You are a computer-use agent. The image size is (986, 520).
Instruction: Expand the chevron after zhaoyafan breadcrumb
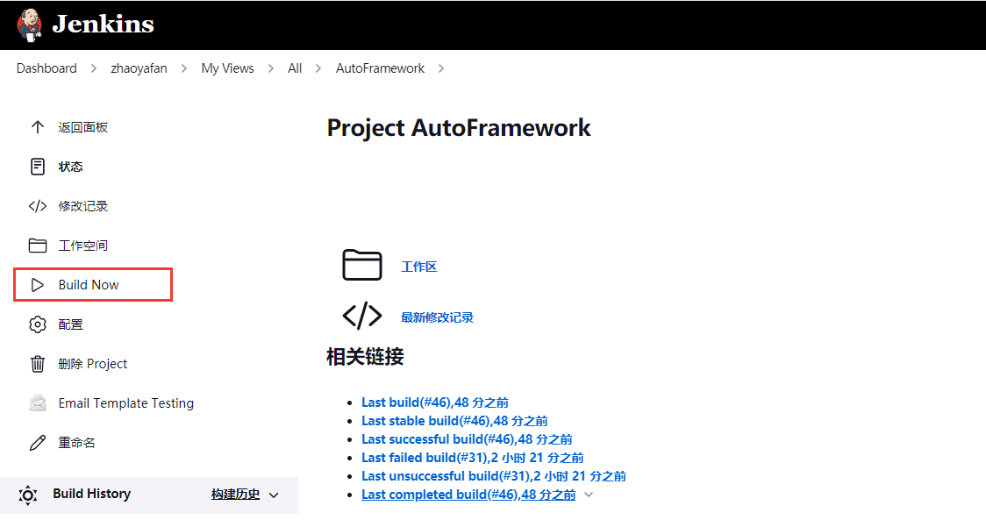184,68
